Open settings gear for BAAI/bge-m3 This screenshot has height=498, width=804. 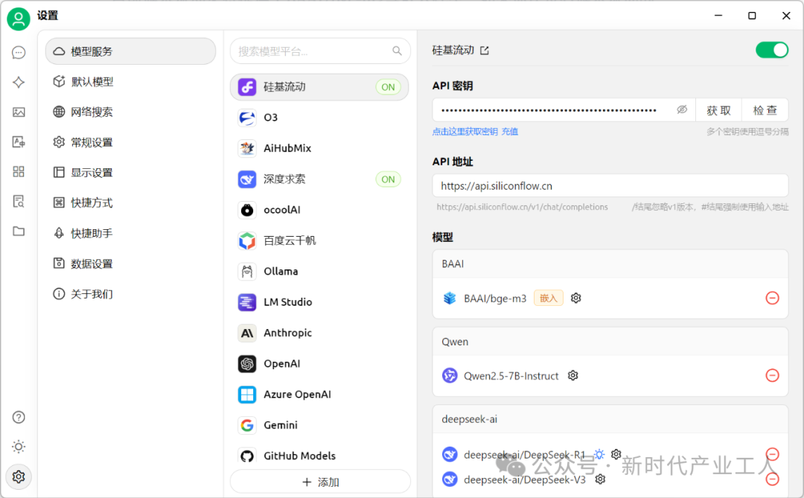point(575,298)
